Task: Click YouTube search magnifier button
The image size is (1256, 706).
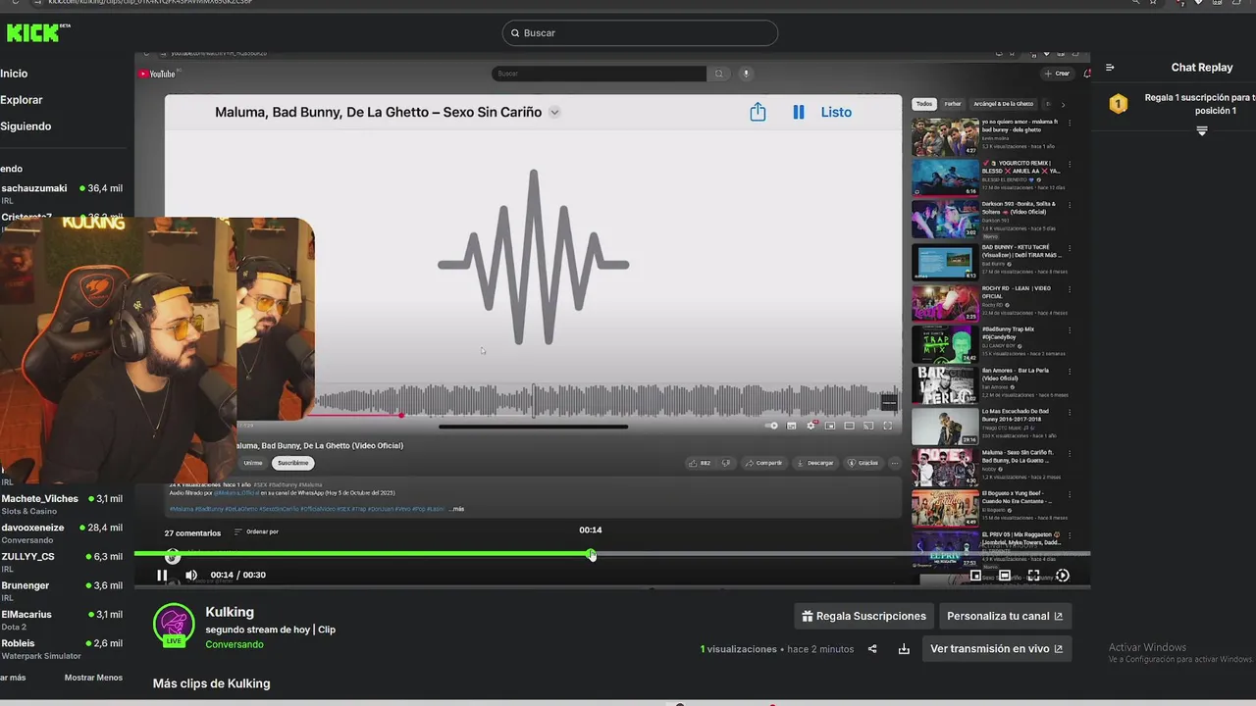Action: click(x=719, y=74)
